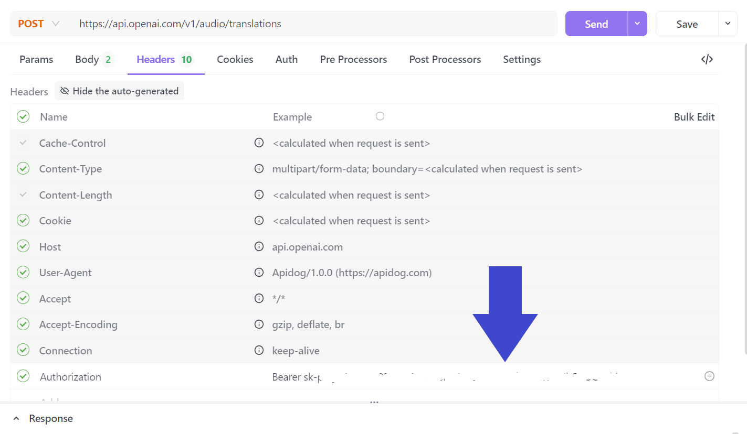Remove the Authorization header with minus icon
Viewport: 747px width, 434px height.
(x=709, y=376)
